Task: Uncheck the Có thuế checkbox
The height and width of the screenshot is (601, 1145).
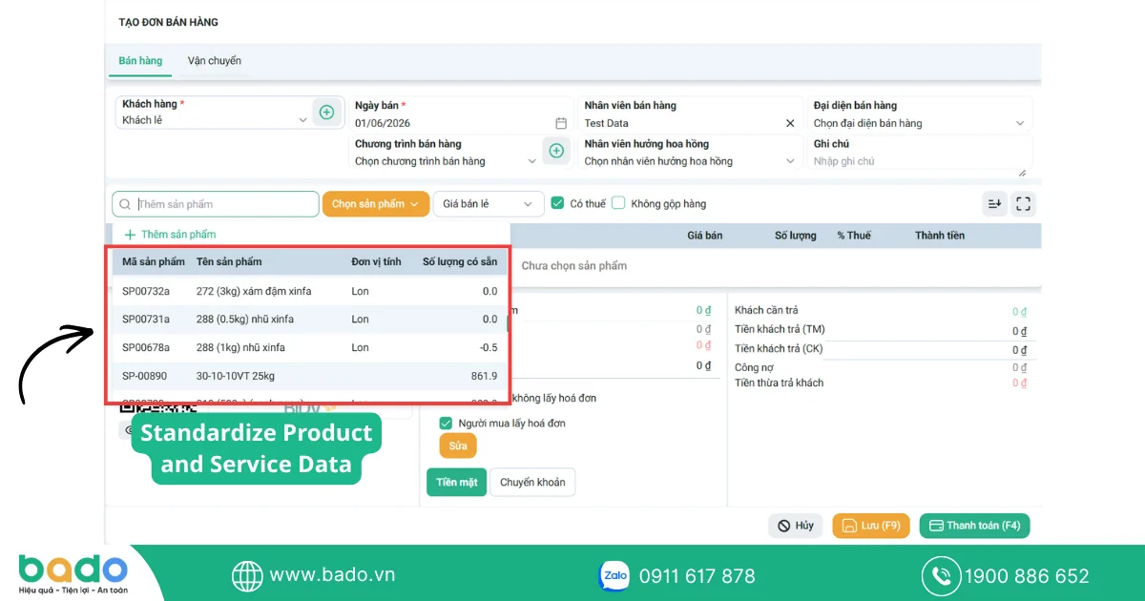Action: coord(558,203)
